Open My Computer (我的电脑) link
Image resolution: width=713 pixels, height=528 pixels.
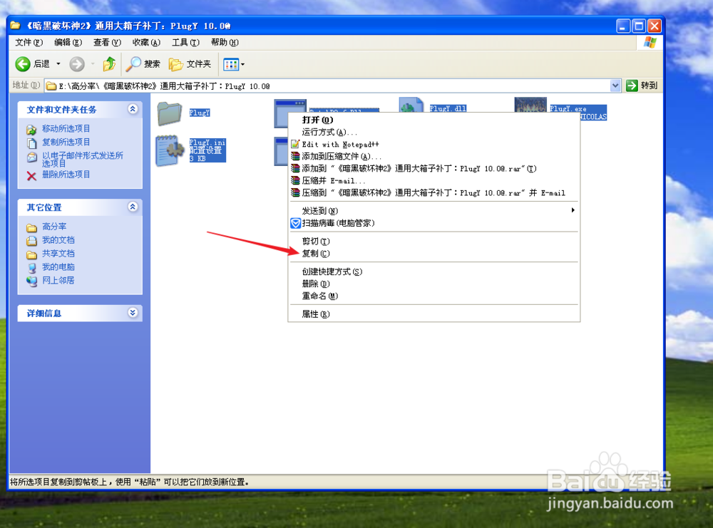coord(58,266)
